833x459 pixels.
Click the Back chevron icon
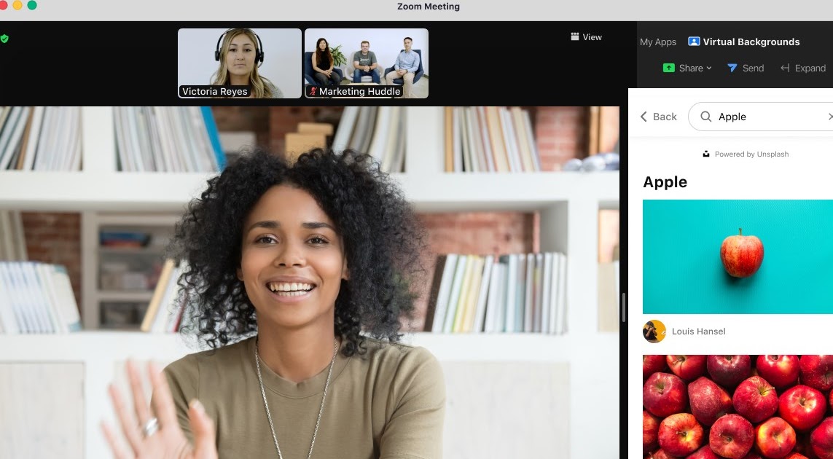644,117
